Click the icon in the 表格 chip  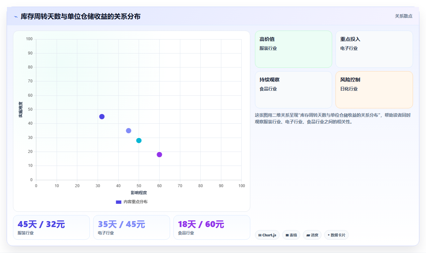[x=287, y=235]
